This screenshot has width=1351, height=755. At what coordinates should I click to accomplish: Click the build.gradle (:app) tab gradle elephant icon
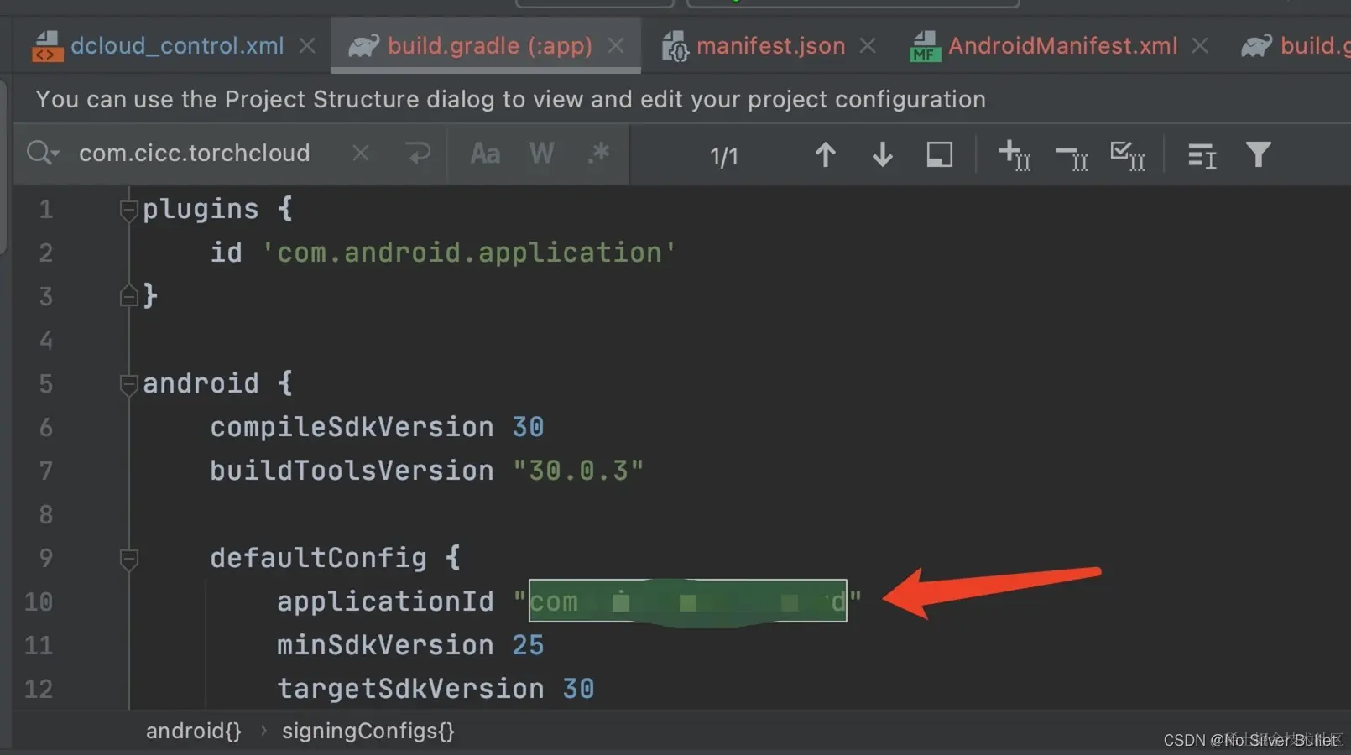coord(363,46)
